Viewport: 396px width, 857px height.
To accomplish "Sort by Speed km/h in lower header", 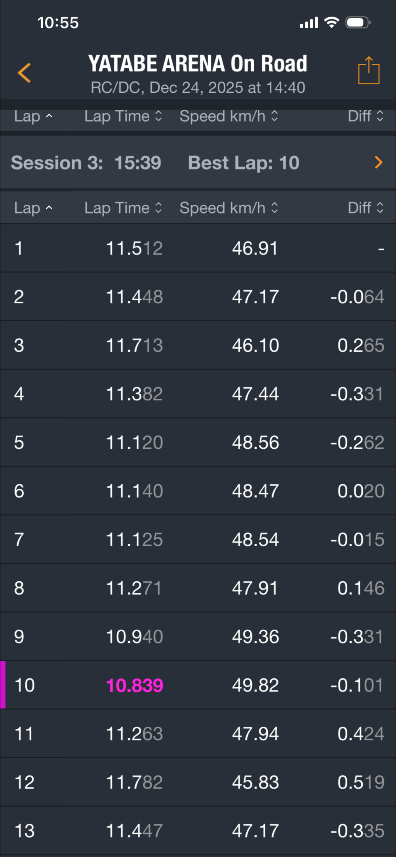I will (229, 208).
